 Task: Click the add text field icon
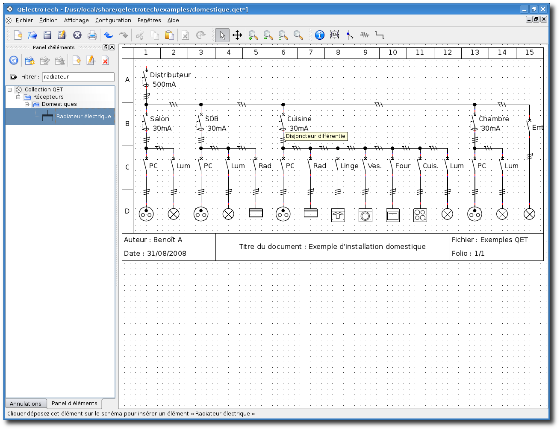tap(335, 35)
